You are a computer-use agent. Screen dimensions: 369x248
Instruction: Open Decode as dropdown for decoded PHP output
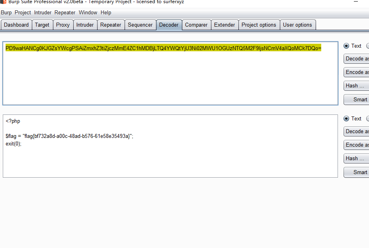coord(356,131)
